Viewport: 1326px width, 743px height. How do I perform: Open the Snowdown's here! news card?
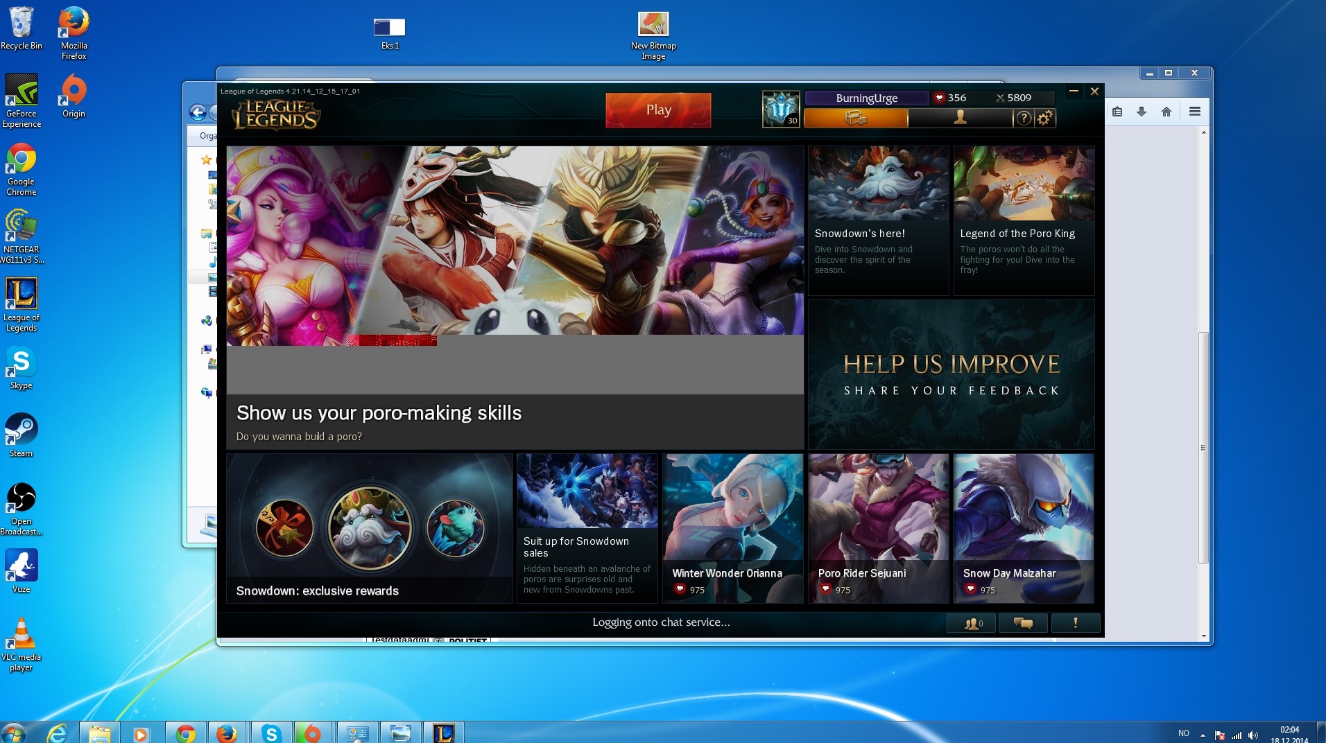pyautogui.click(x=878, y=221)
